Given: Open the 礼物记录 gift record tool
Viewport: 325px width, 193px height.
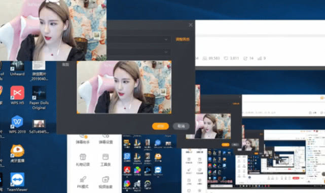Looking at the screenshot, I should click(83, 160).
